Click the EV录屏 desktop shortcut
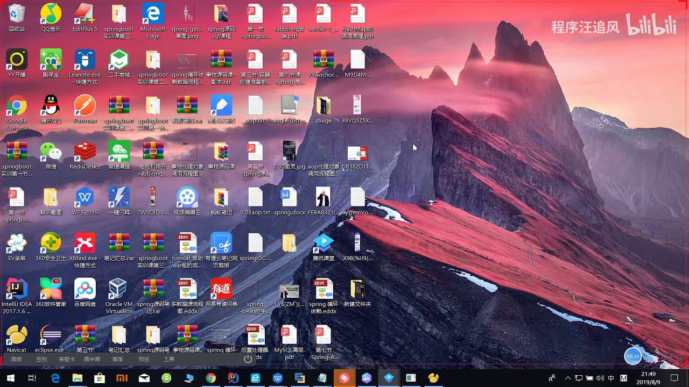 click(x=17, y=246)
